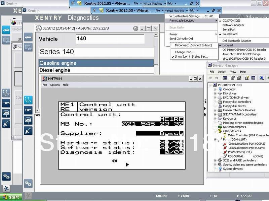Click the vehicle icon in back Xentry window sidebar

click(x=6, y=30)
